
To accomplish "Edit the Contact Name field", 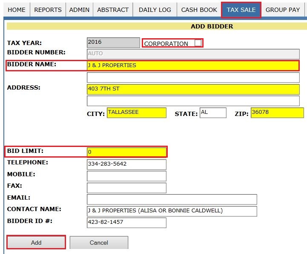I will pyautogui.click(x=172, y=211).
